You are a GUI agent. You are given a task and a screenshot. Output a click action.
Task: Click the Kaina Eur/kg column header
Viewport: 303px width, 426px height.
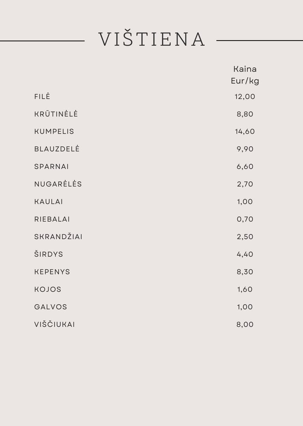[x=245, y=75]
